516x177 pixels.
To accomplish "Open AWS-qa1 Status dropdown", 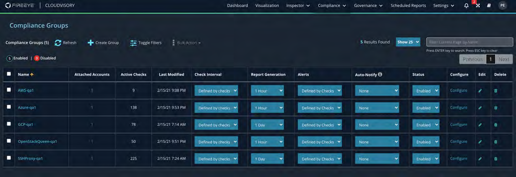I will point(426,91).
